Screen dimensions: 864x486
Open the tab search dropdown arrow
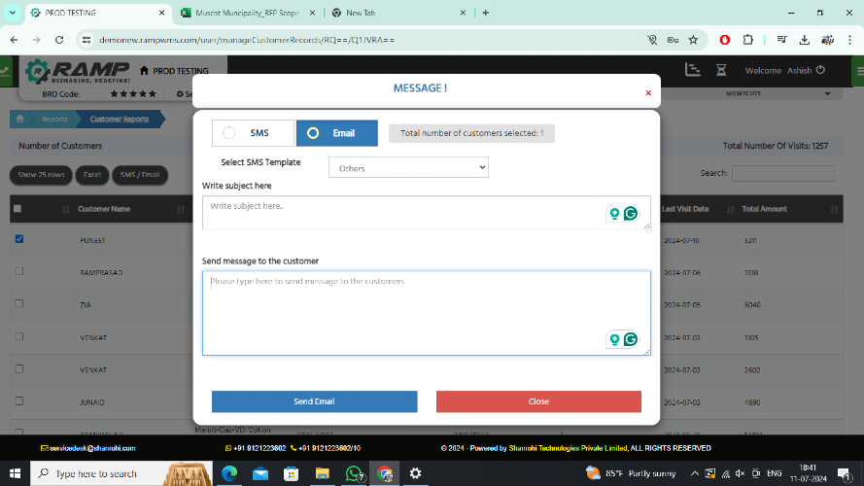(x=12, y=13)
